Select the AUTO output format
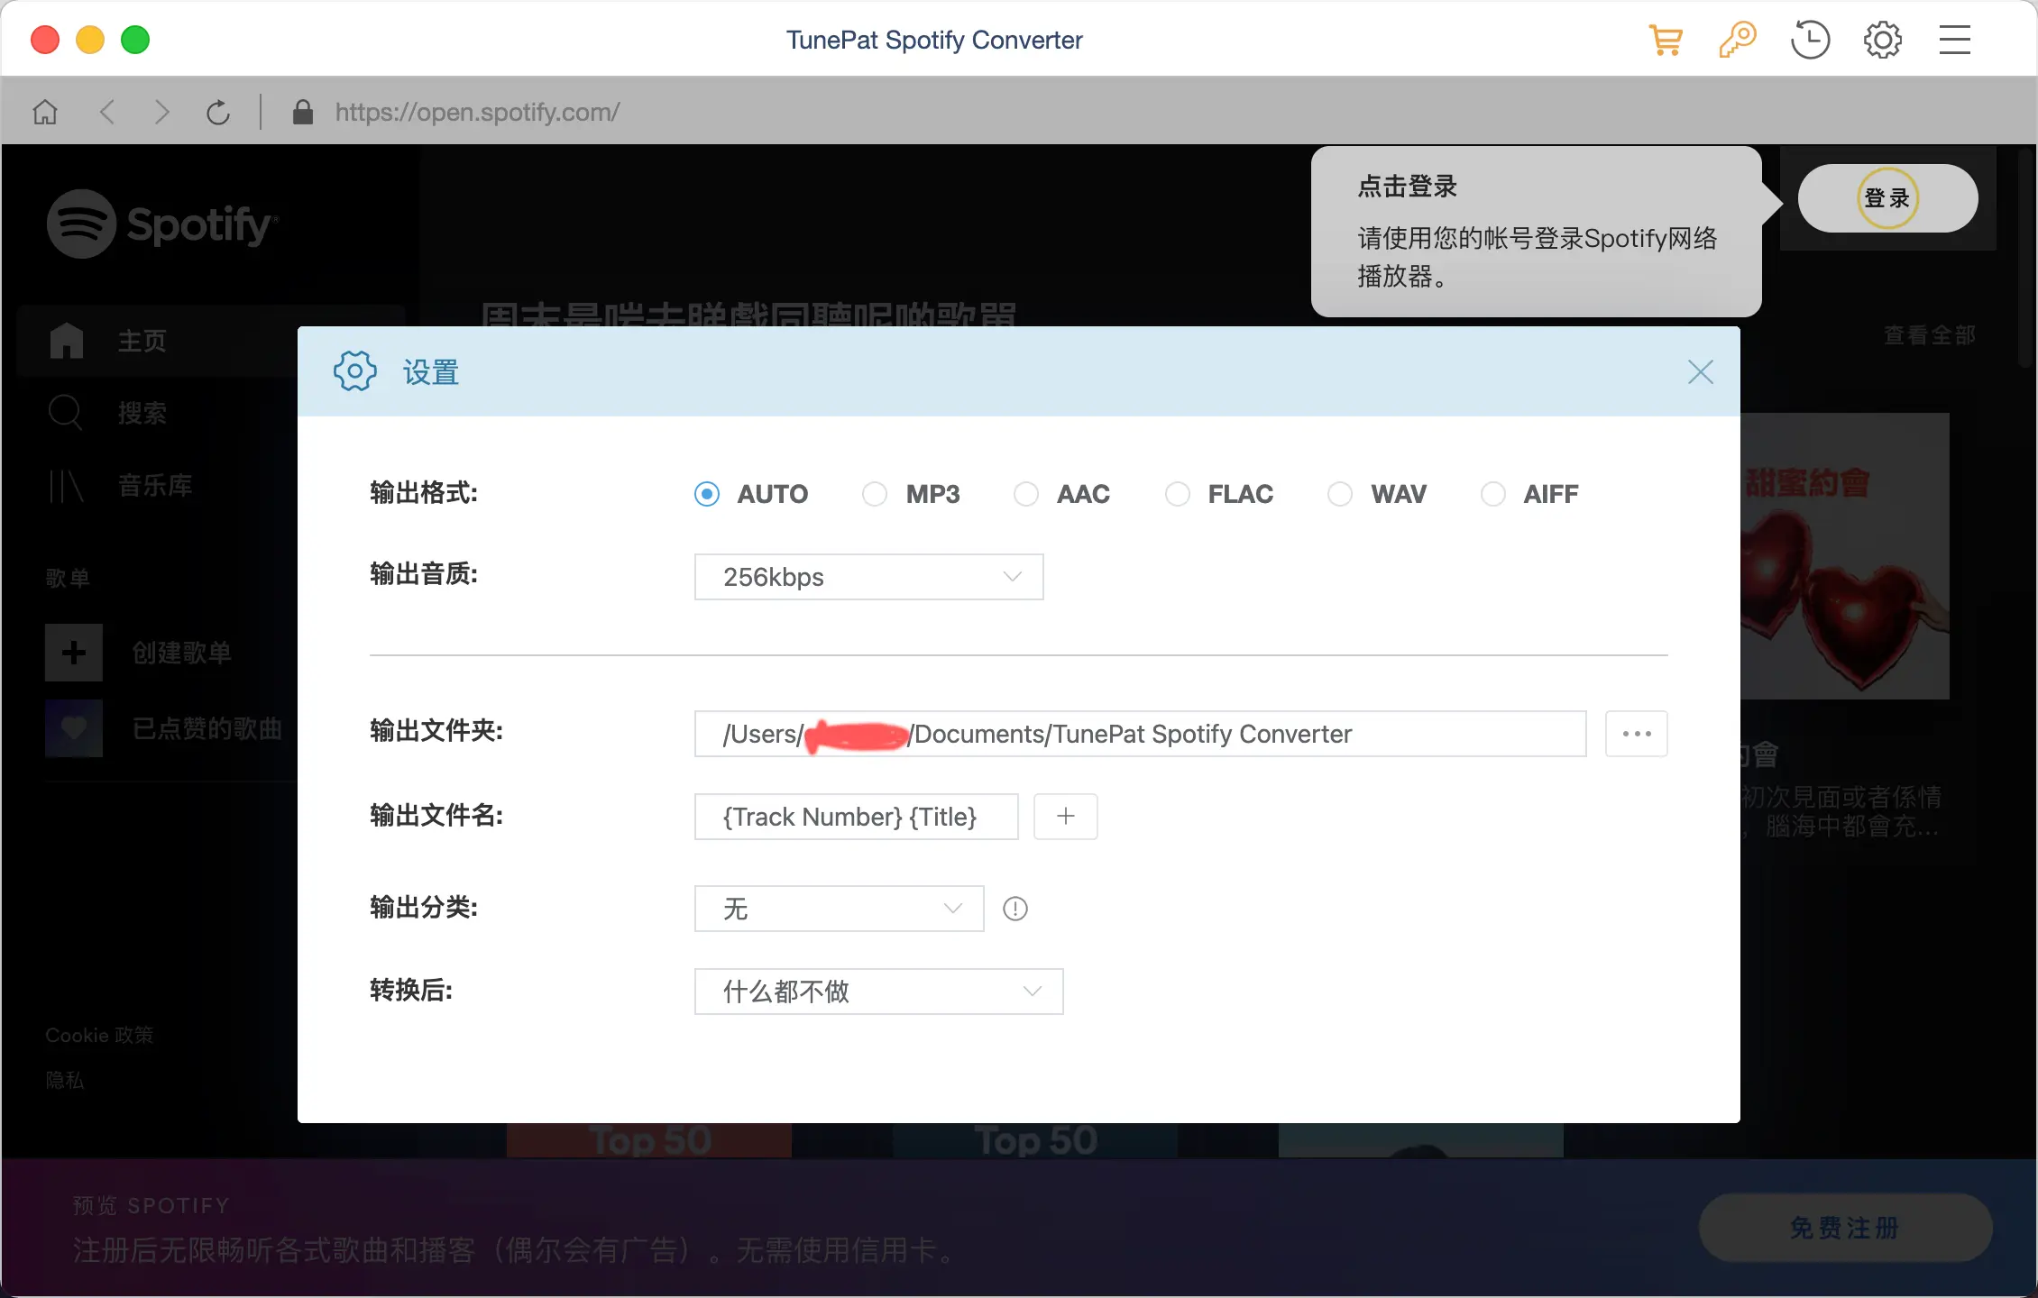The image size is (2038, 1298). (707, 494)
